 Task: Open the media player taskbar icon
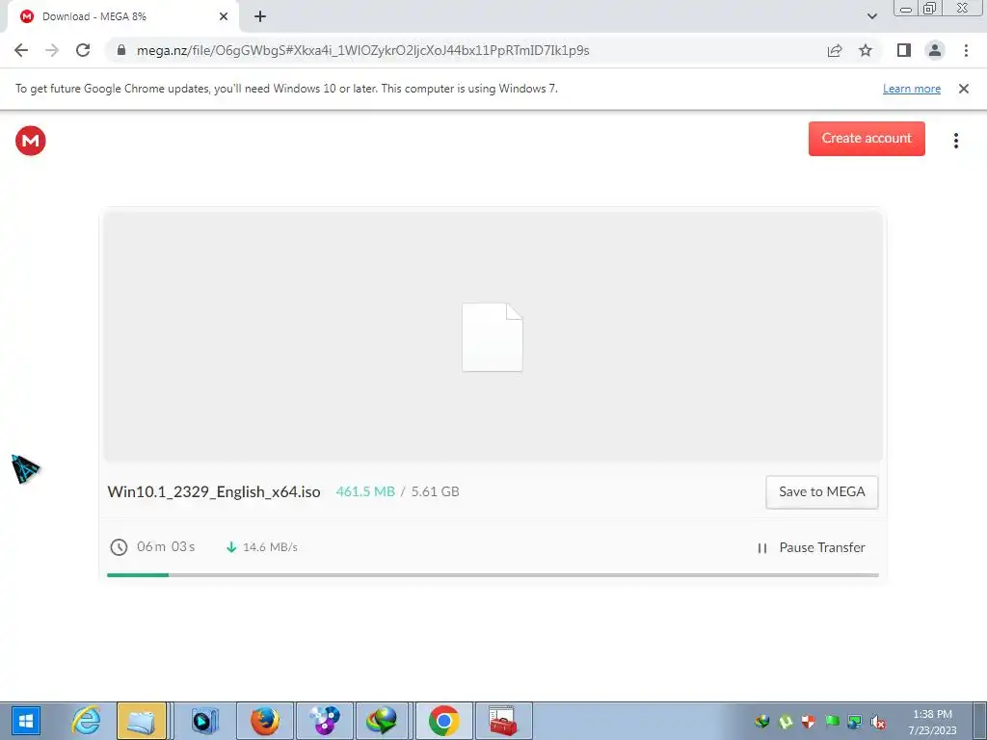204,721
